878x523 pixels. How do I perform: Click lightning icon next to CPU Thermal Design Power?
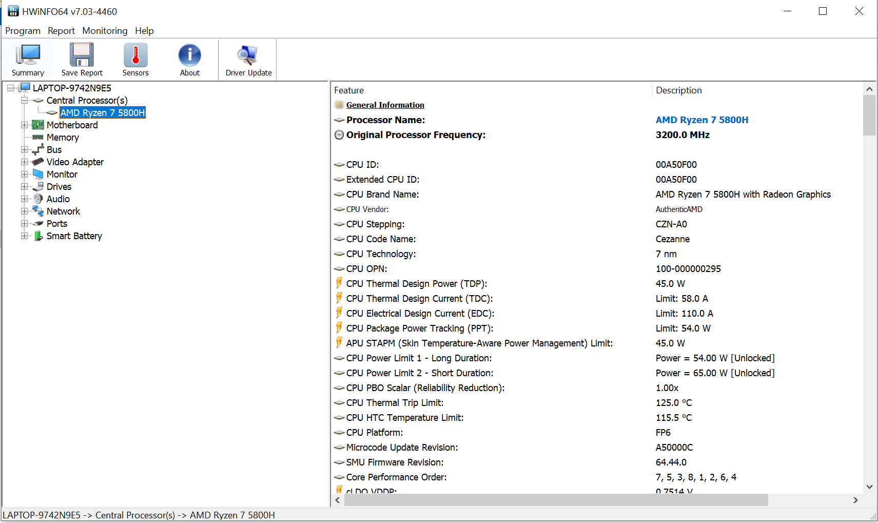coord(339,283)
